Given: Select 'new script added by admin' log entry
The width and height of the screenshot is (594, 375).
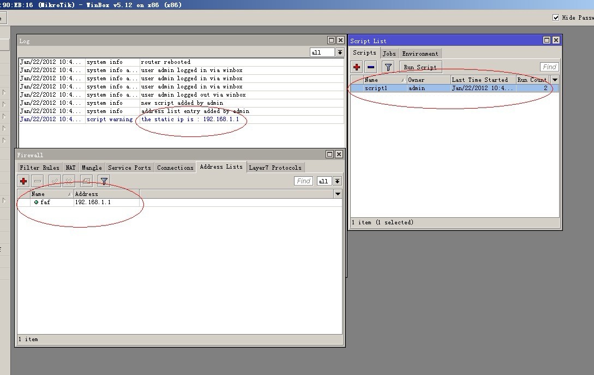Looking at the screenshot, I should click(181, 103).
